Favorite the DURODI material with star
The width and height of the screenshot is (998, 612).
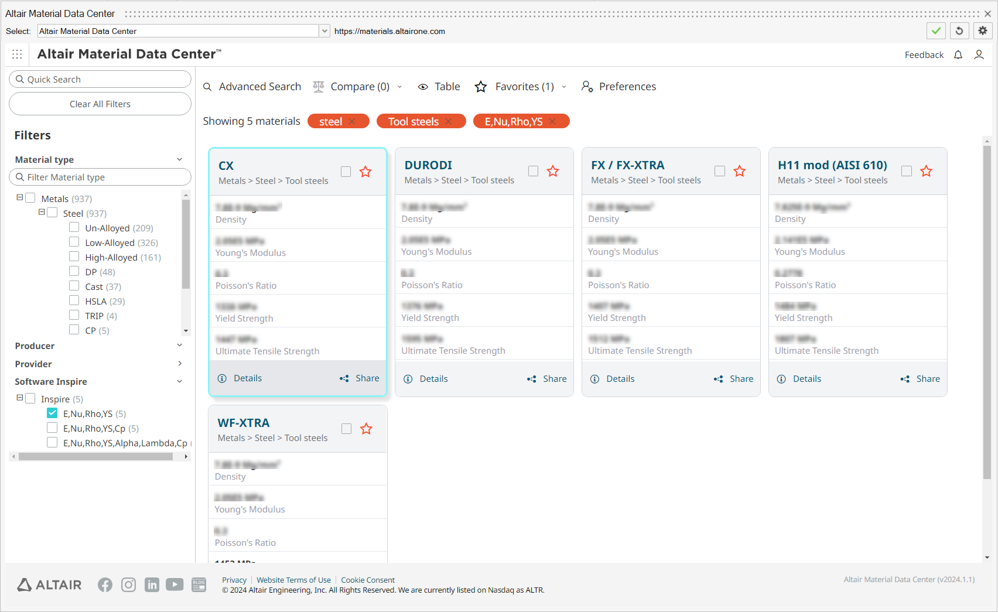(552, 171)
